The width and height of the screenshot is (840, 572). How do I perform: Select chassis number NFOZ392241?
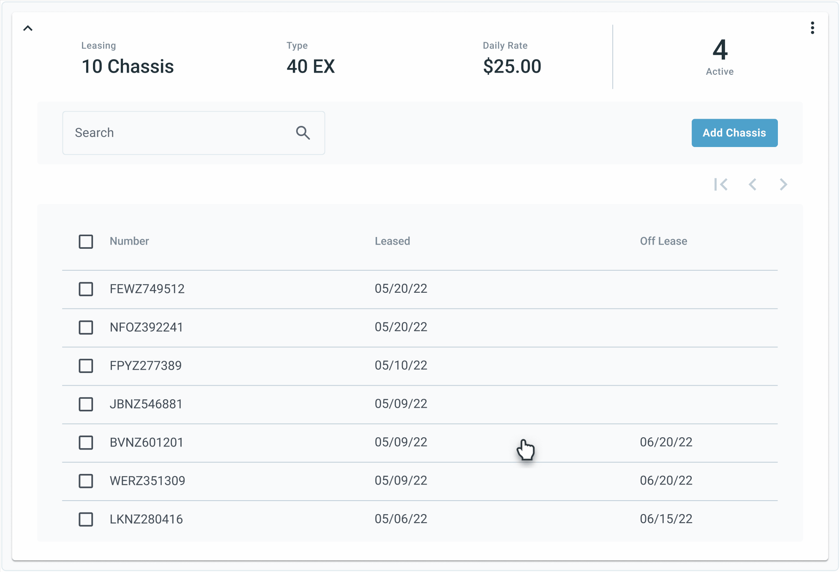click(146, 327)
